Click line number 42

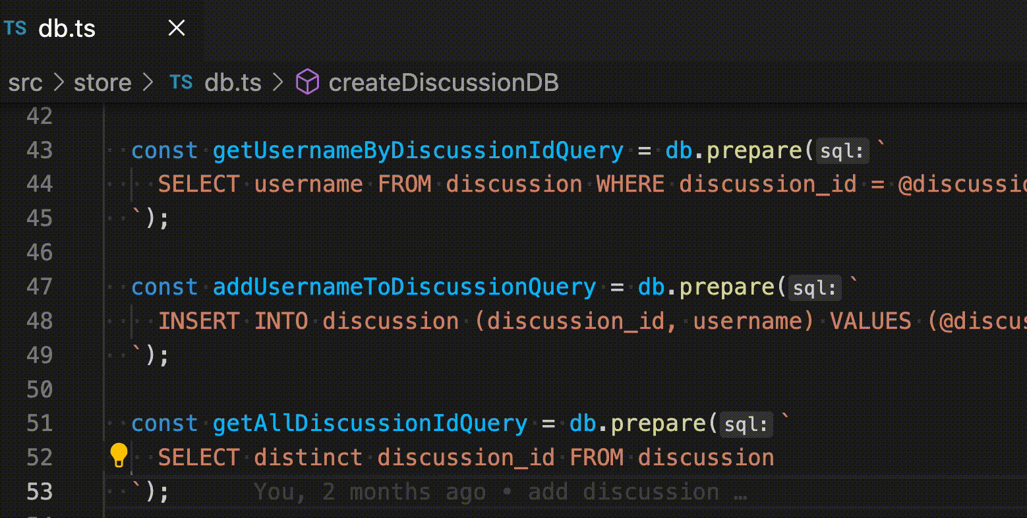40,116
